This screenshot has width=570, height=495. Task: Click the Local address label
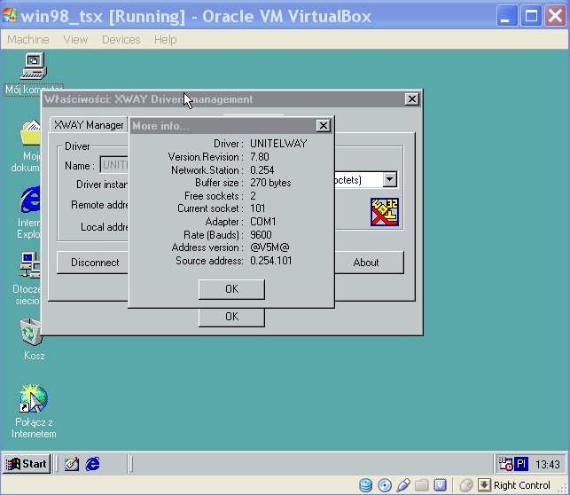[x=105, y=227]
